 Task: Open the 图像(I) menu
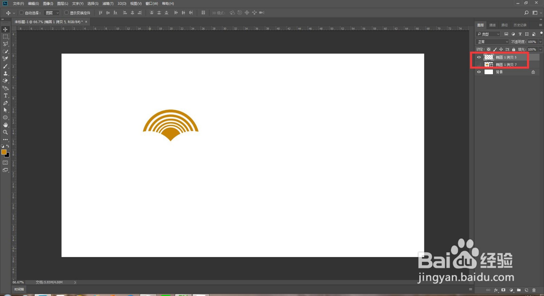click(48, 4)
